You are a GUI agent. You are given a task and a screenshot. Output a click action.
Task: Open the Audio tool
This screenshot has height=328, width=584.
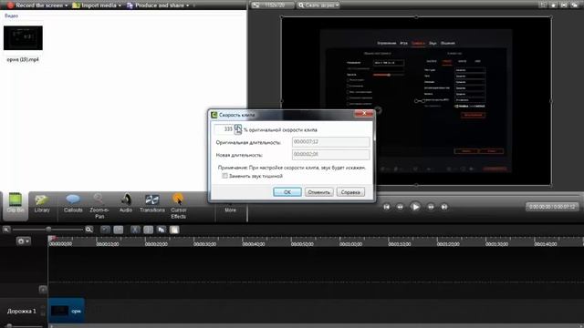coord(126,204)
